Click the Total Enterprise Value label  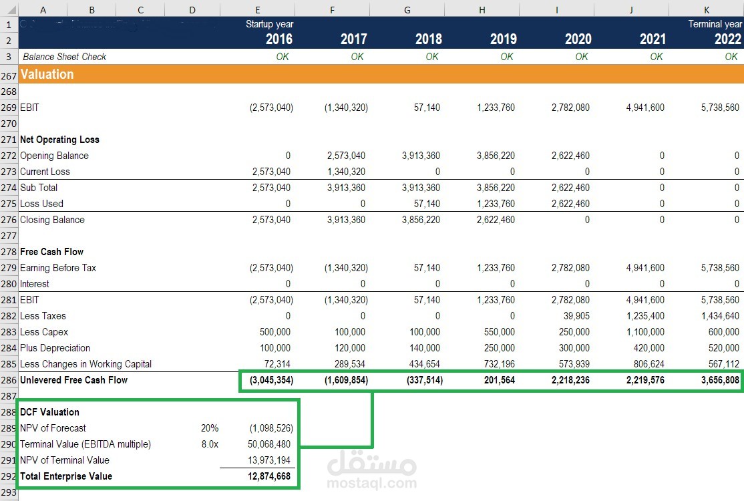[66, 476]
